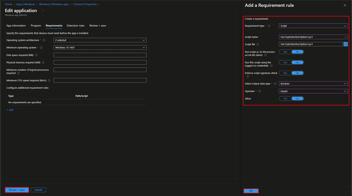
Task: Click the + Add link
Action: coord(10,110)
